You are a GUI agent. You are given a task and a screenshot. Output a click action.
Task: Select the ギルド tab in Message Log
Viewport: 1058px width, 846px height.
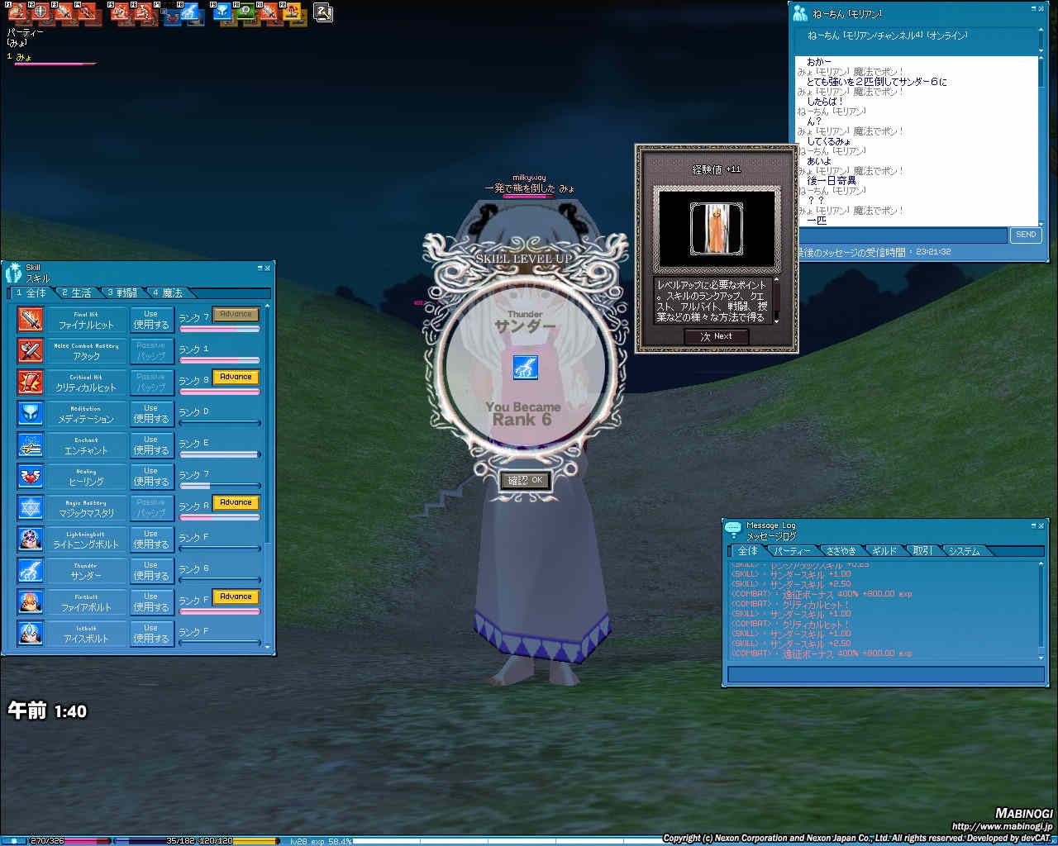(x=884, y=551)
